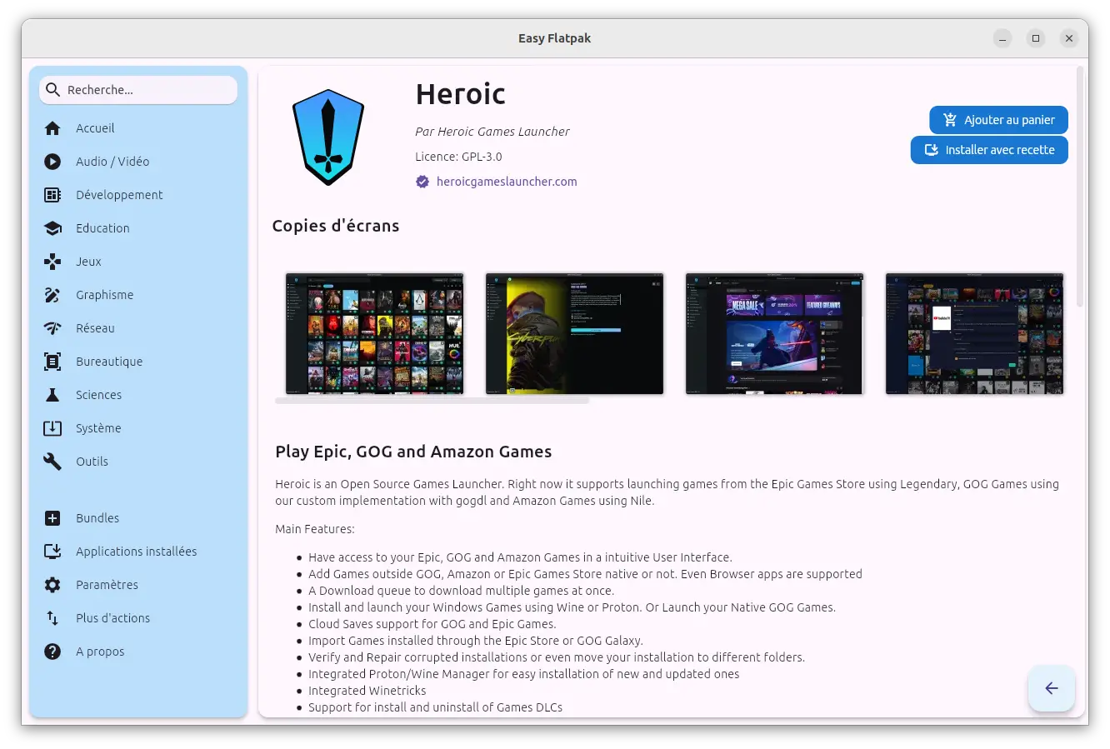The width and height of the screenshot is (1110, 749).
Task: Click the Ajouter au panier button
Action: coord(998,120)
